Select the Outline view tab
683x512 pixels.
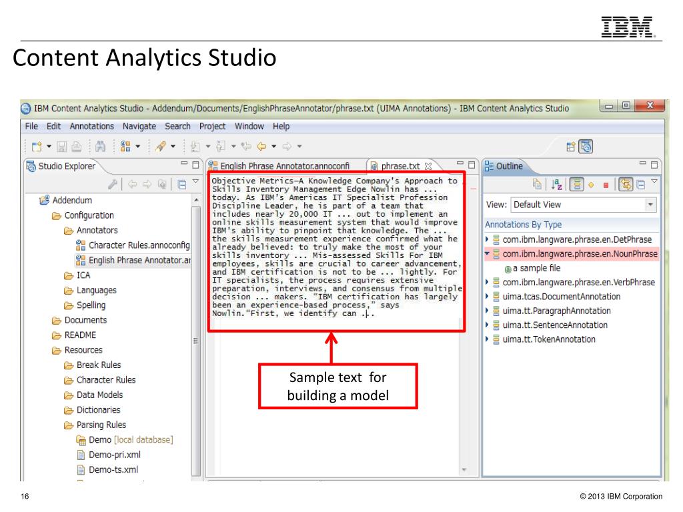point(504,166)
